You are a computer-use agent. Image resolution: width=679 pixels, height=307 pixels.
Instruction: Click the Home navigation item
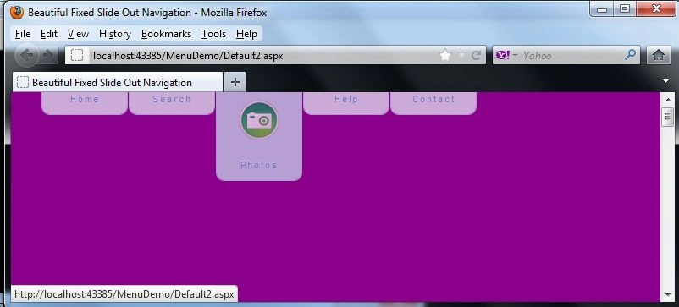(85, 103)
